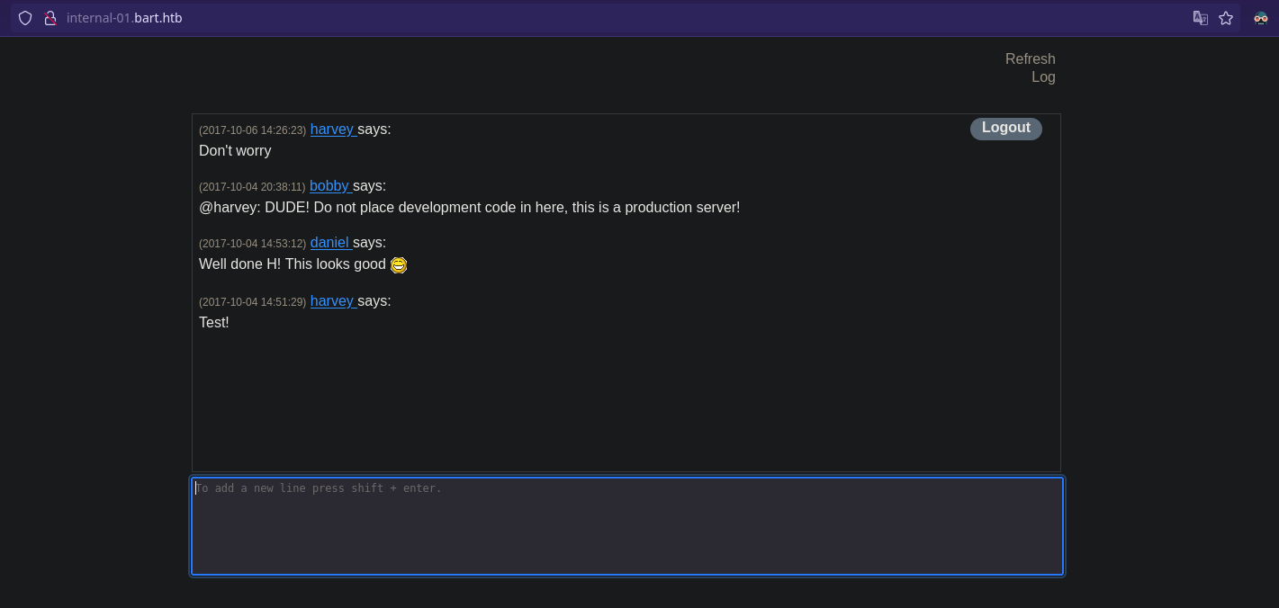Open the Log link
The image size is (1279, 608).
coord(1043,77)
